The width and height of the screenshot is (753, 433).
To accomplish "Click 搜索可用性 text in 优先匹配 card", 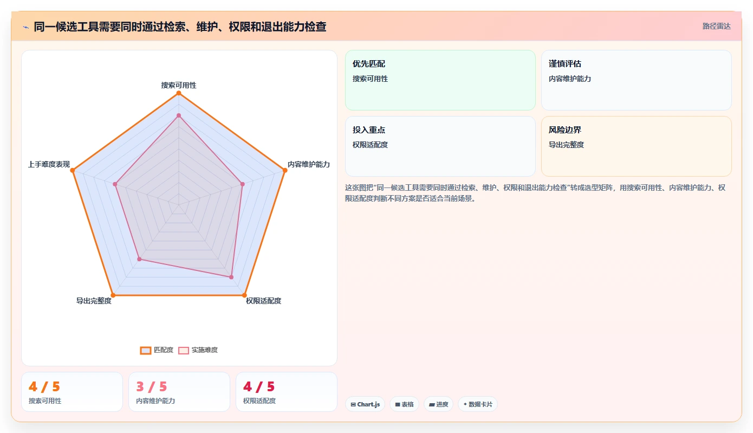I will click(x=370, y=79).
